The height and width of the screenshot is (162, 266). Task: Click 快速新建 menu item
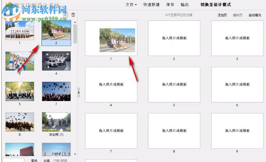(x=151, y=5)
